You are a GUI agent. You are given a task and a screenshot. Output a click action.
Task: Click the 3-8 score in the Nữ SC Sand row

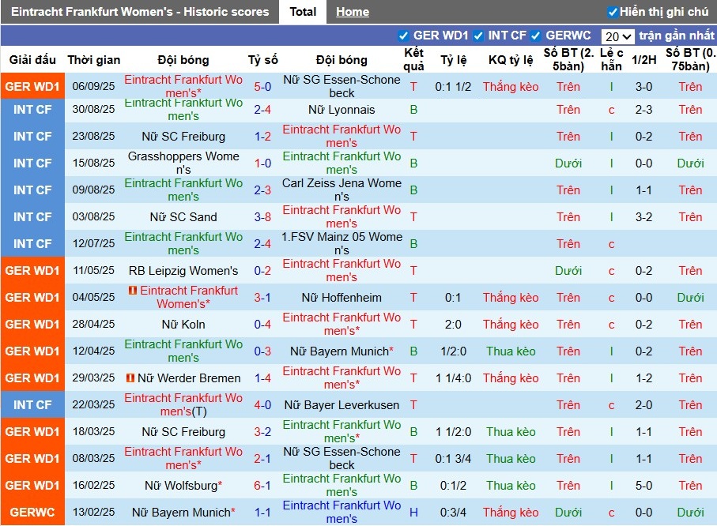262,217
